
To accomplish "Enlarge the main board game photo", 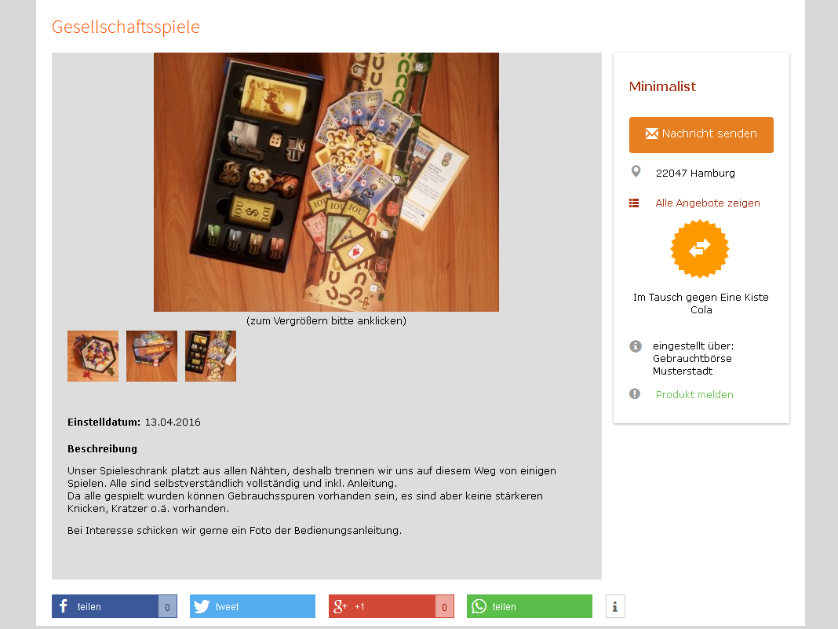I will coord(326,182).
